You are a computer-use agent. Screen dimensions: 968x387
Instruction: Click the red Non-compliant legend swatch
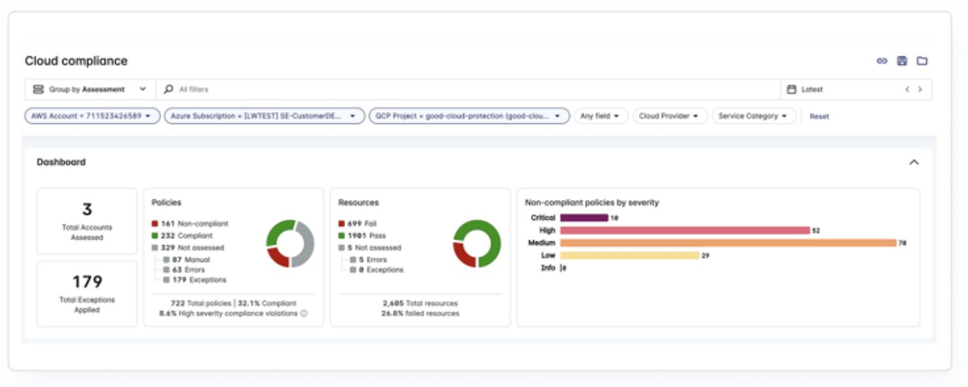(155, 224)
